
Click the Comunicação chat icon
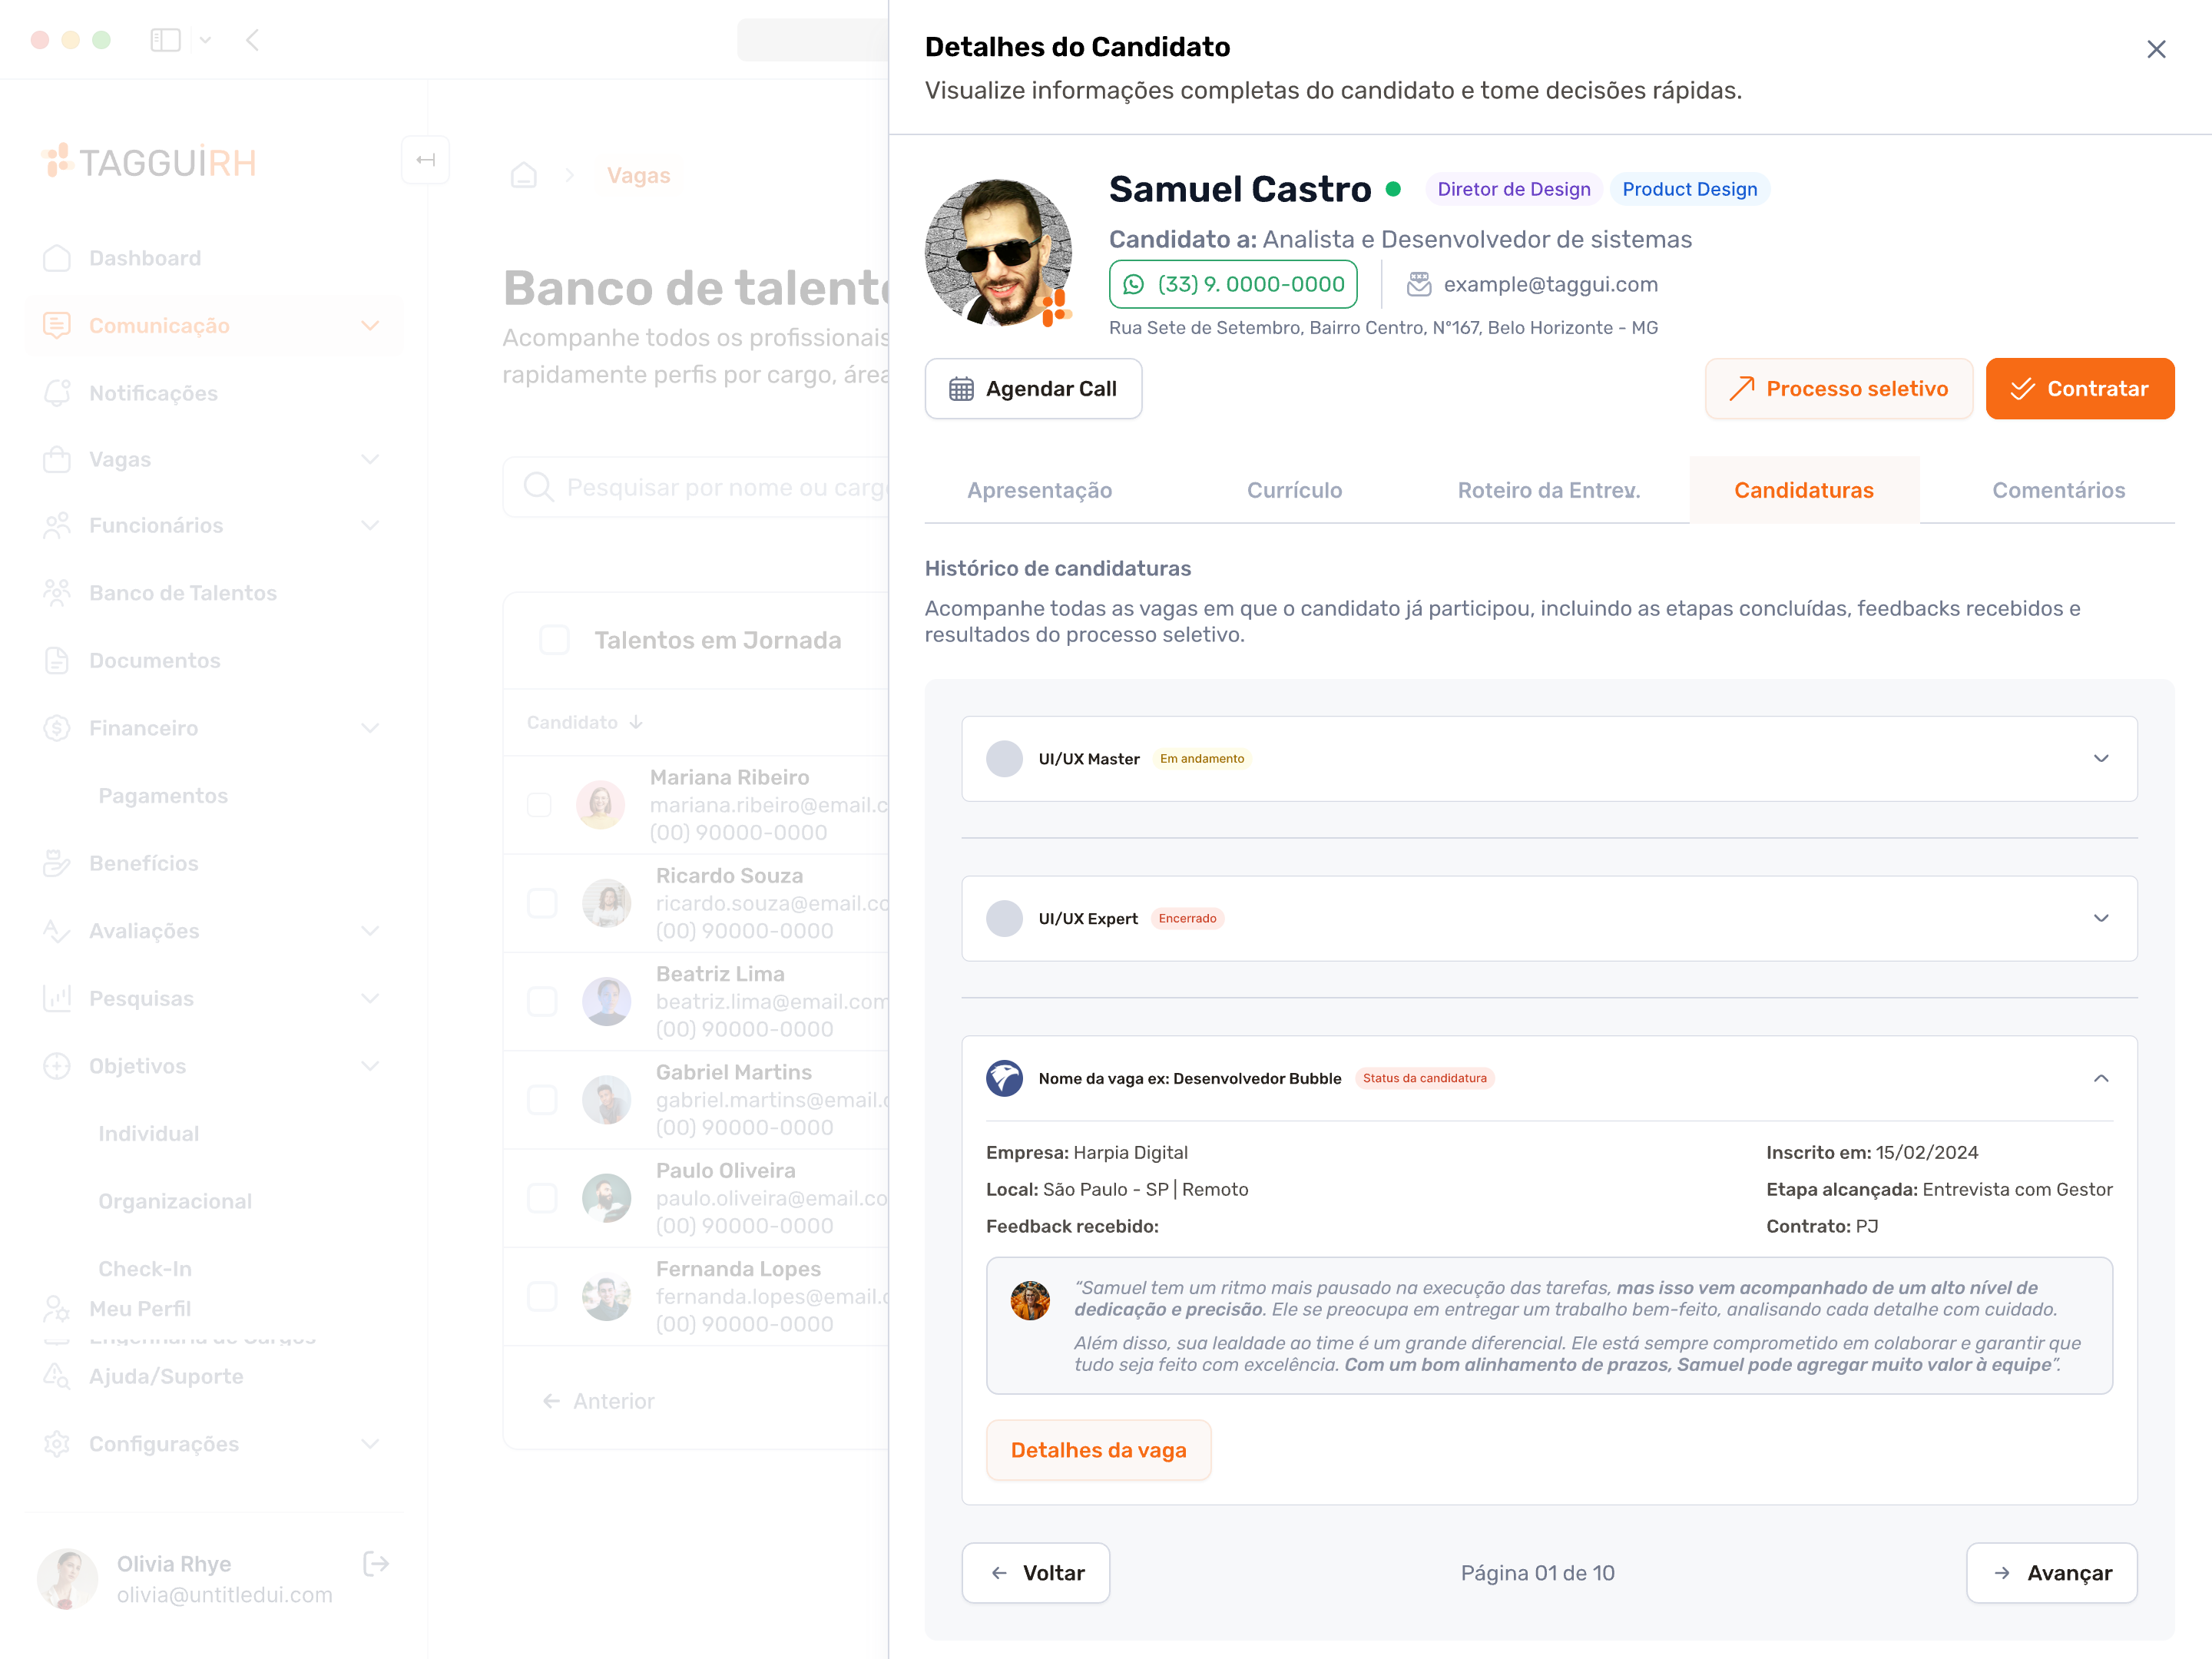coord(57,325)
